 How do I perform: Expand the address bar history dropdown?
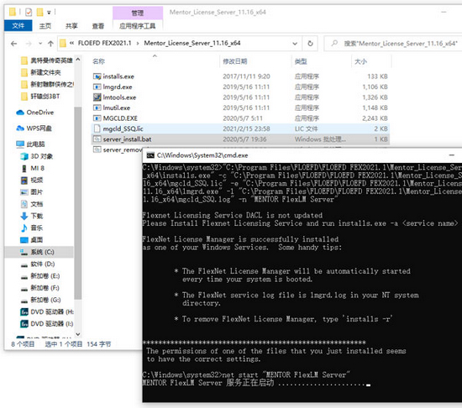(x=295, y=44)
